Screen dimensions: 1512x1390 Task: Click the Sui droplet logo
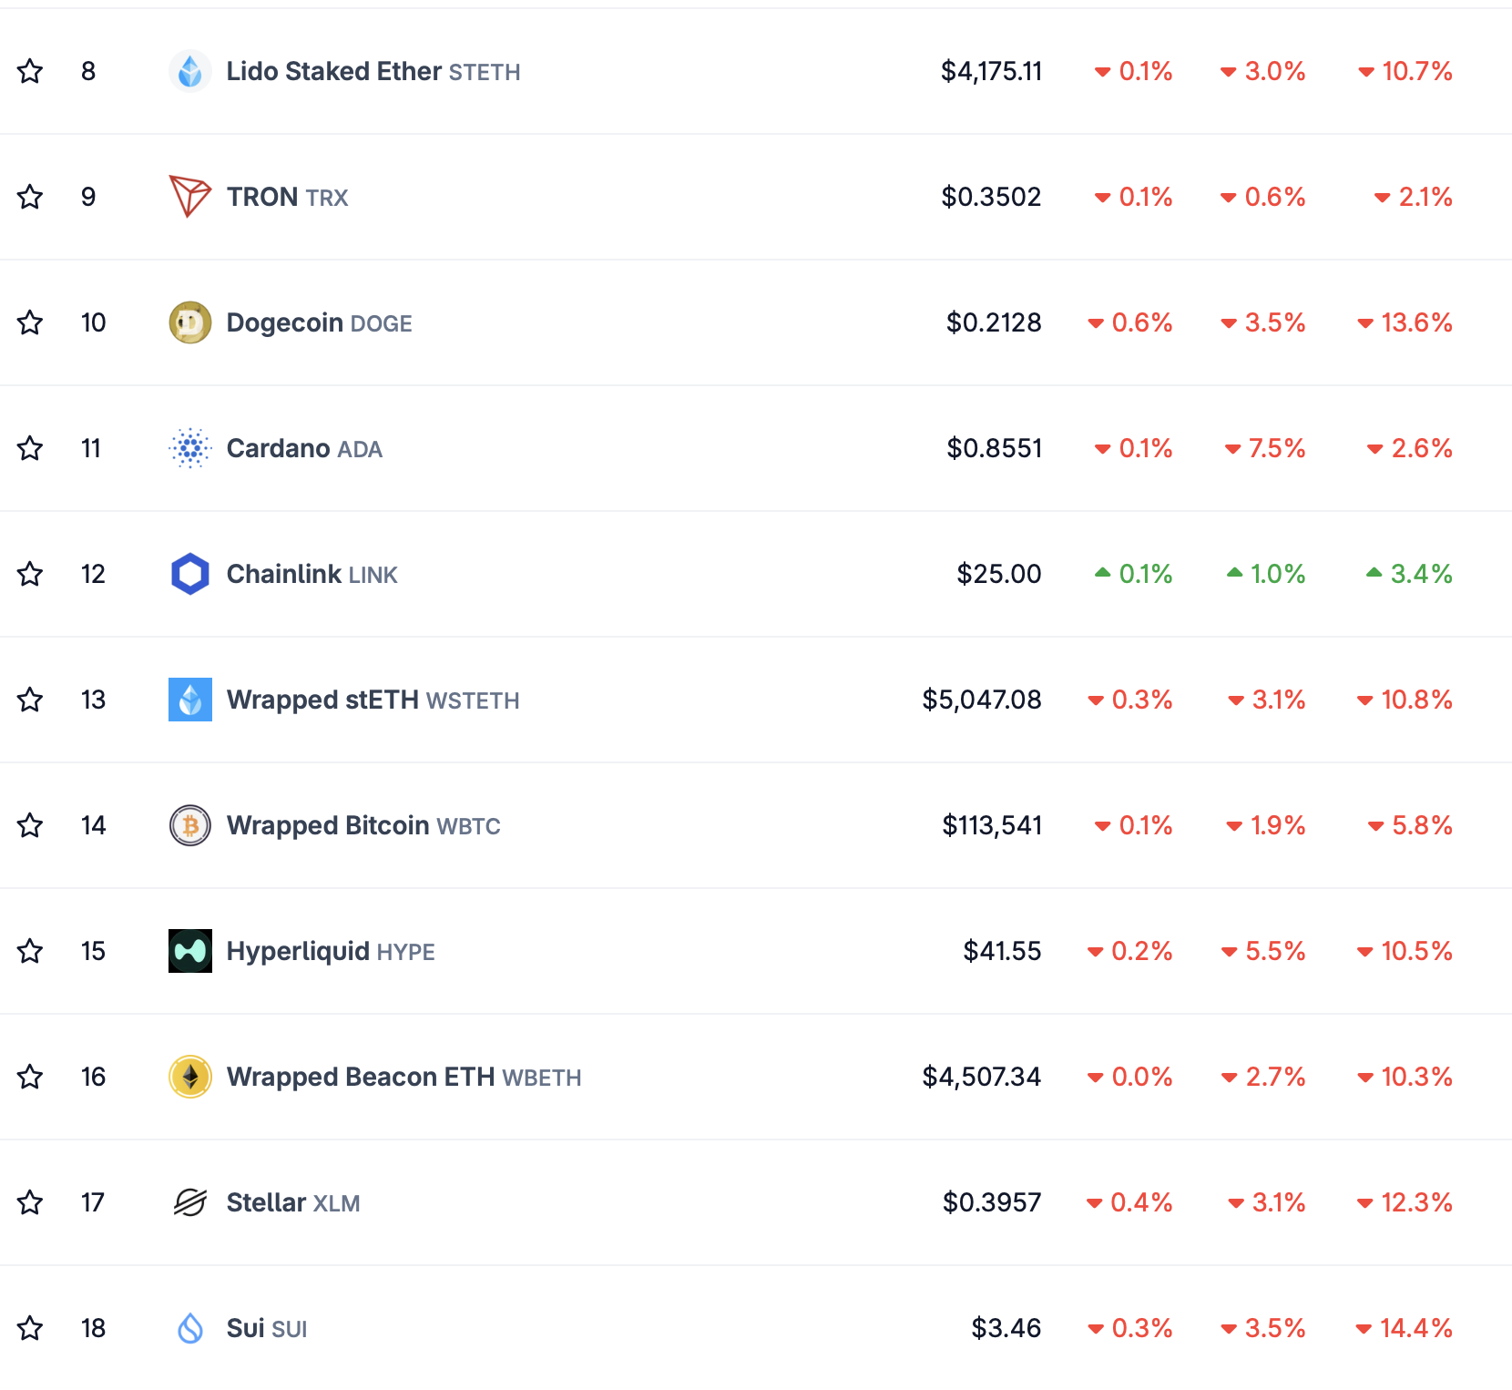[x=190, y=1328]
